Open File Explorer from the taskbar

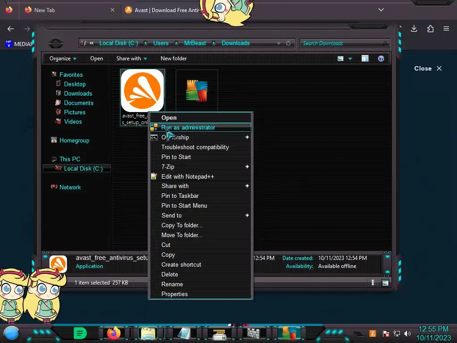[x=148, y=334]
